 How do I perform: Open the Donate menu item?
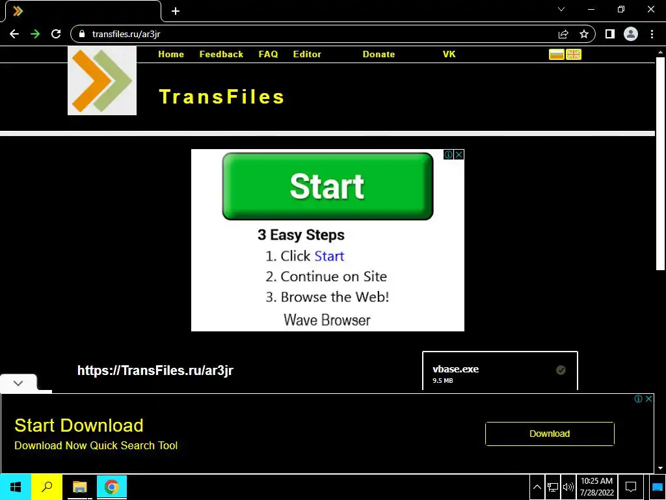tap(379, 55)
